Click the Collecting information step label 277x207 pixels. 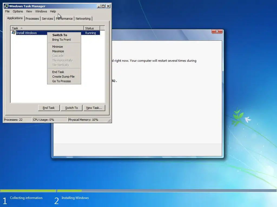tap(26, 198)
